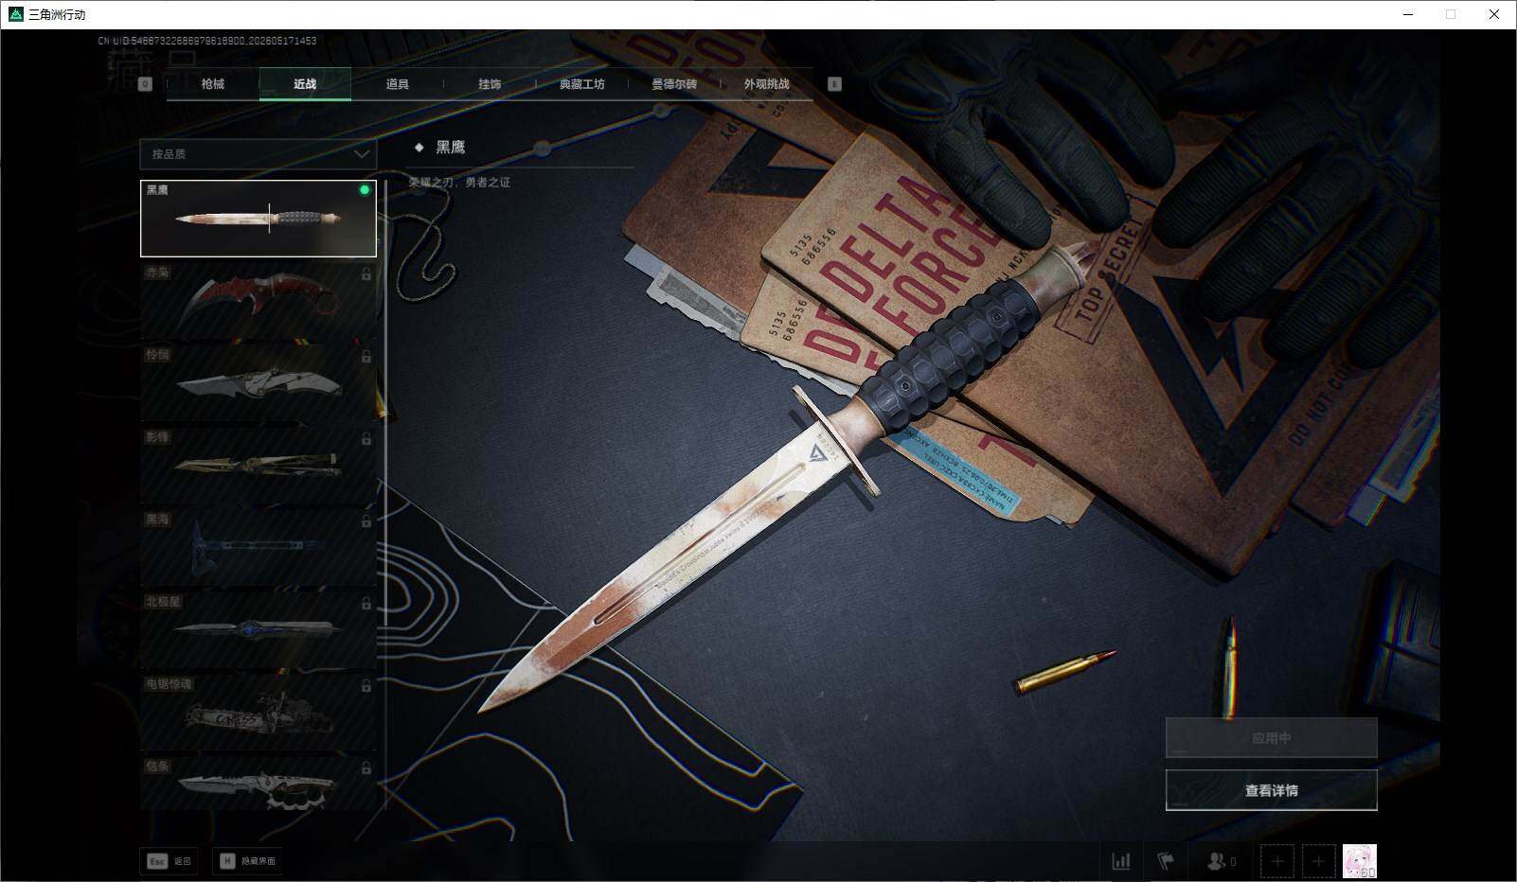Open the bar chart statistics icon
This screenshot has width=1517, height=882.
pyautogui.click(x=1121, y=861)
